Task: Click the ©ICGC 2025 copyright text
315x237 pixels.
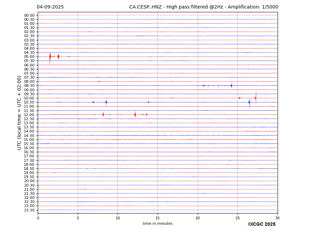Action: [x=262, y=224]
